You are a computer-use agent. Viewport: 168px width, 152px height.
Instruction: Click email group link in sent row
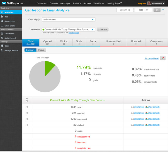[139, 107]
